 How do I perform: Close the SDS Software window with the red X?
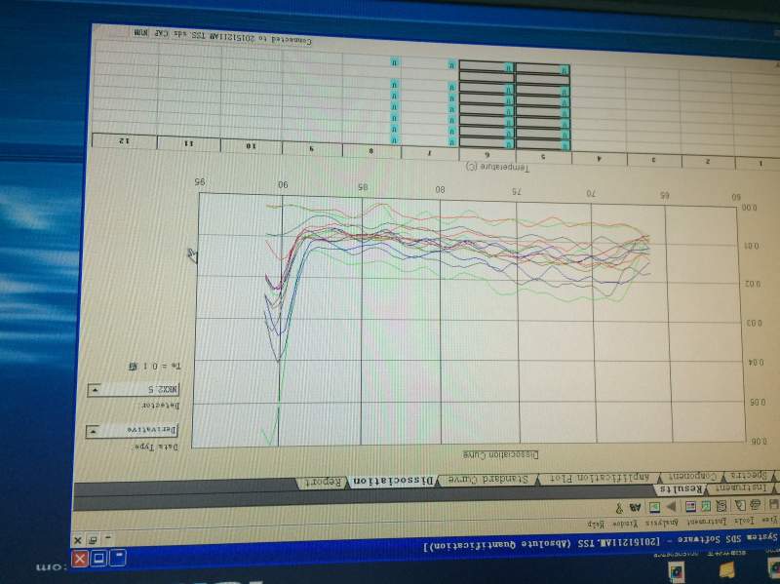[80, 559]
